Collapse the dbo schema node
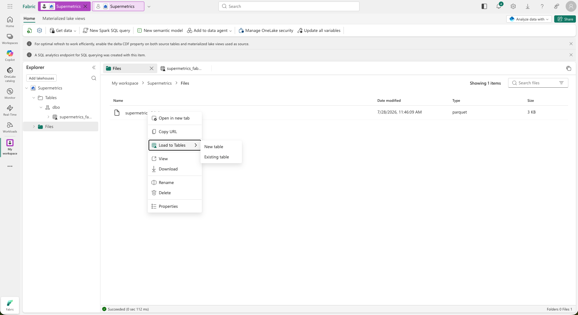 (x=41, y=107)
